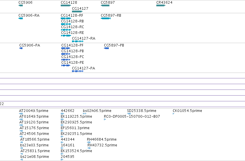Select the CG14128-PF protein glyph

click(66, 48)
